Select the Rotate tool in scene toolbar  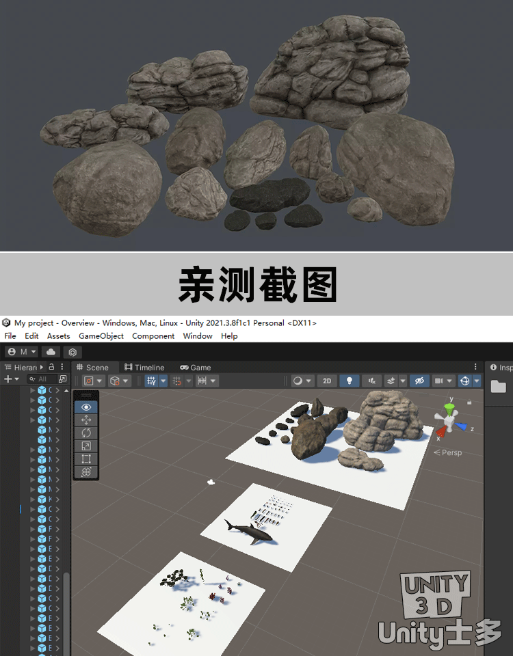(x=86, y=433)
